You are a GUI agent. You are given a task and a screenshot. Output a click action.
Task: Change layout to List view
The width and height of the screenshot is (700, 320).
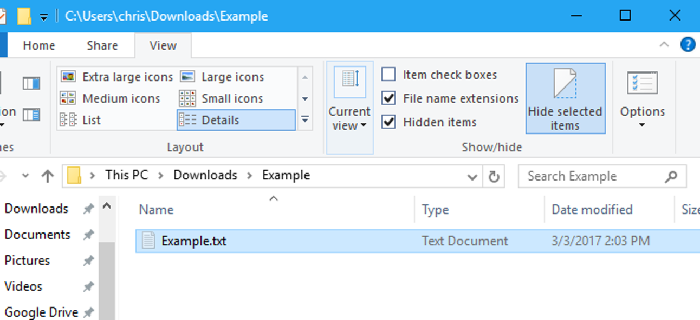[81, 120]
